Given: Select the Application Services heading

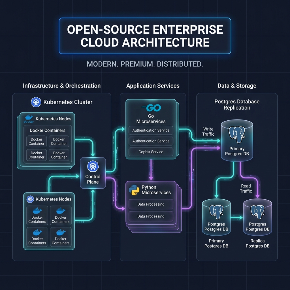Looking at the screenshot, I should [x=153, y=86].
